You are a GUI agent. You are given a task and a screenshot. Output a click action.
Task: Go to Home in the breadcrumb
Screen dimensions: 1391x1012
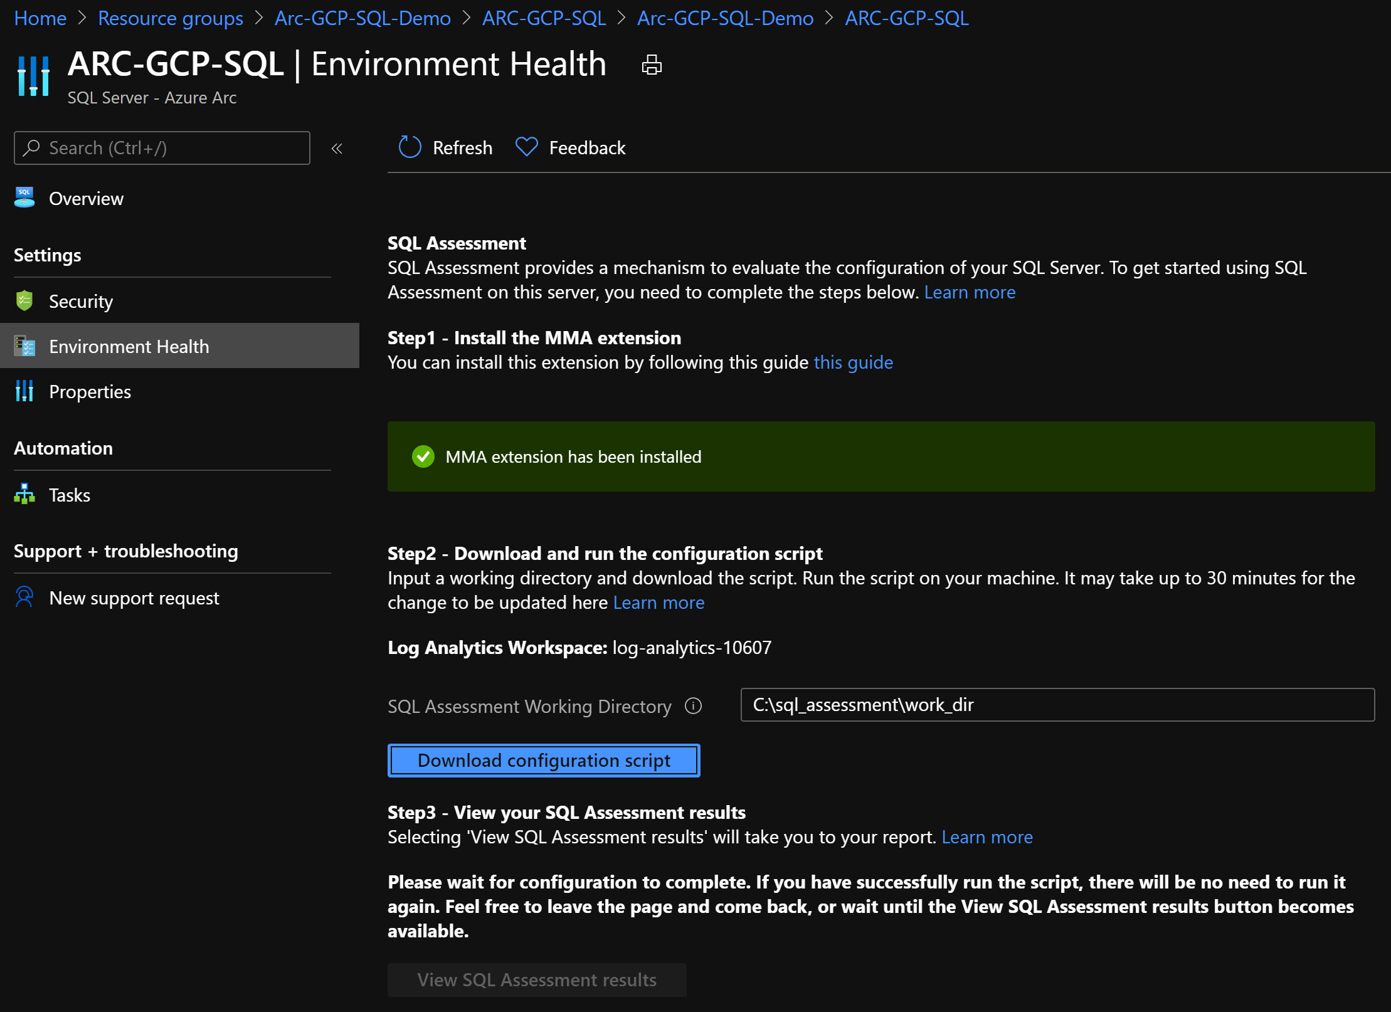pos(40,18)
